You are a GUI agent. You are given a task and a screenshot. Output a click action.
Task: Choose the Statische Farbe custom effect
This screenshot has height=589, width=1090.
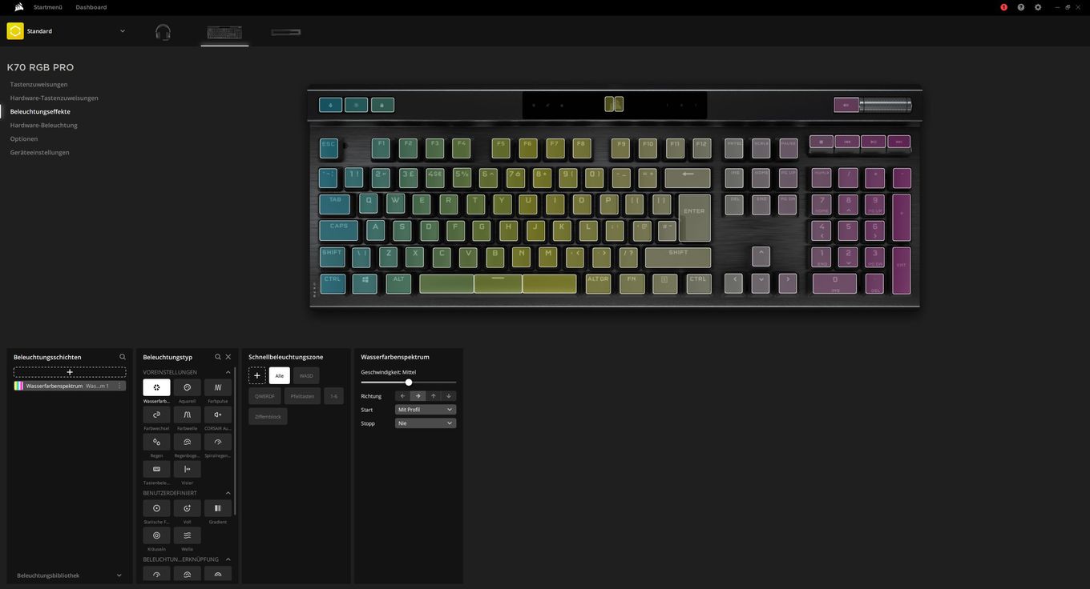coord(156,508)
